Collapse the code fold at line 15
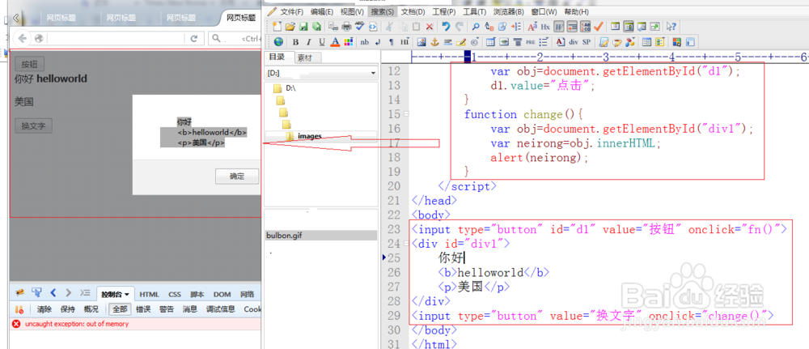 tap(406, 114)
